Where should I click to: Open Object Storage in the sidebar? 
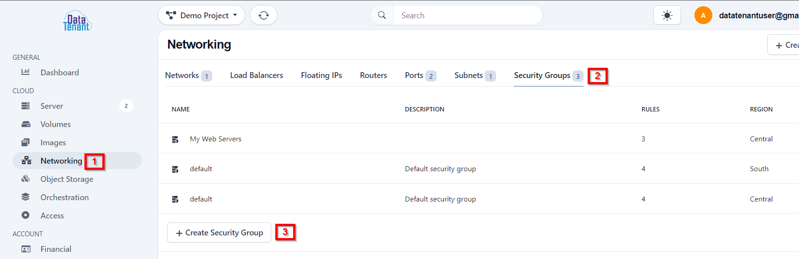[x=67, y=179]
